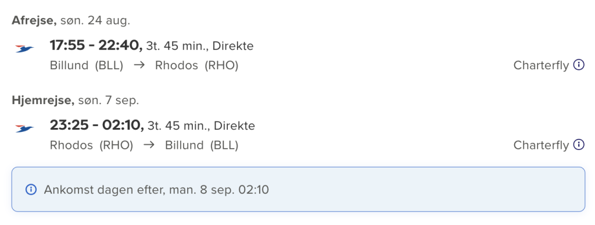Open Charterfly info icon for return flight
This screenshot has width=595, height=225.
[578, 145]
